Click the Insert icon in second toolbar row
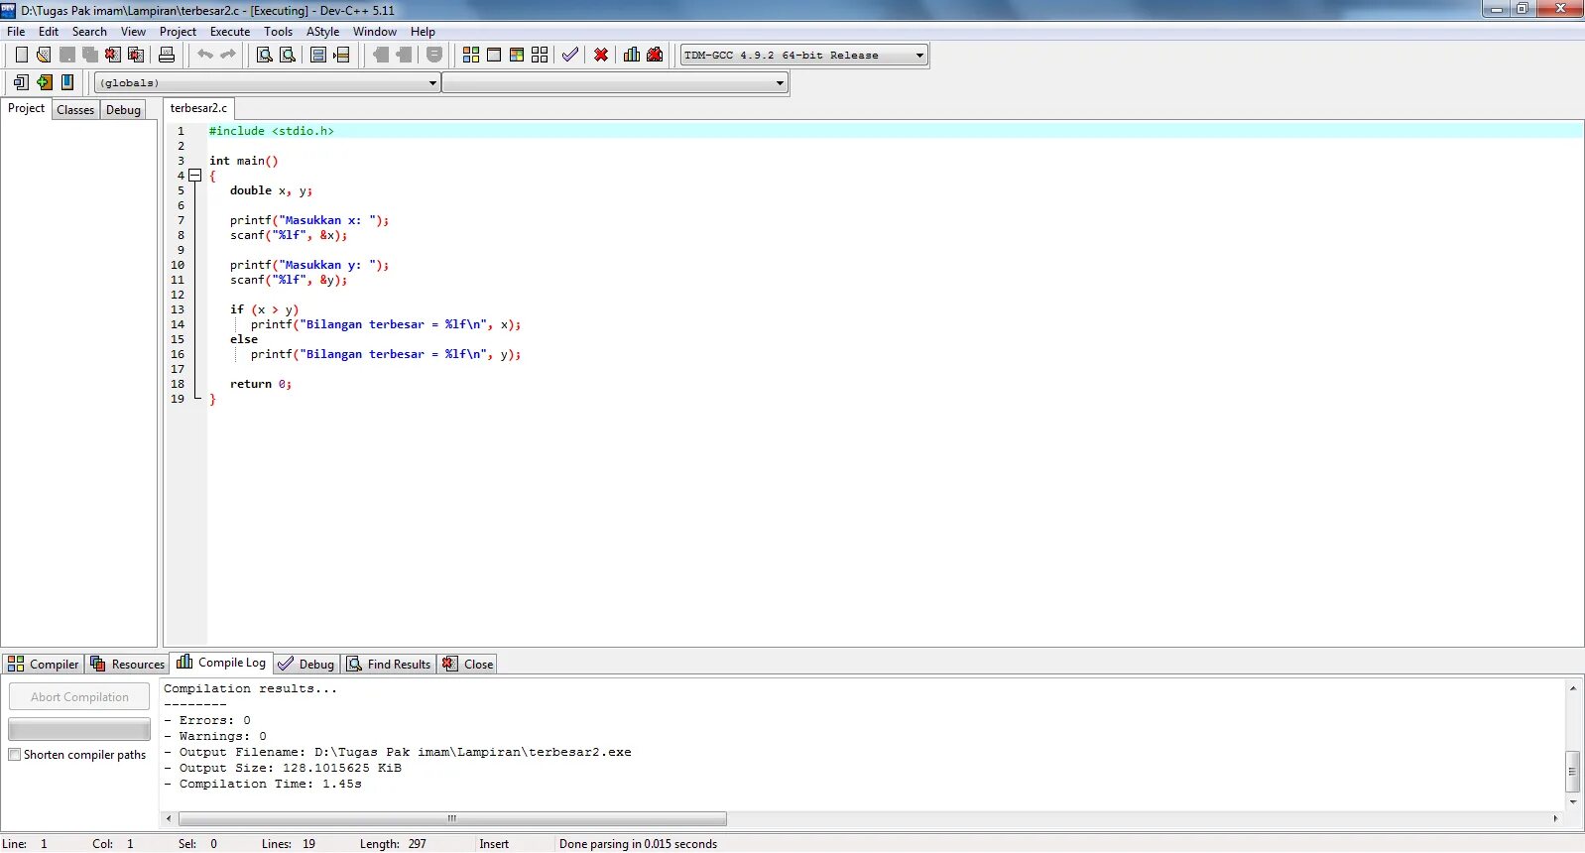The width and height of the screenshot is (1585, 853). 21,82
